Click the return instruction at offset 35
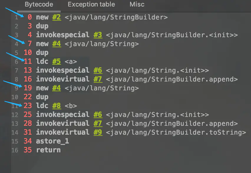The width and height of the screenshot is (251, 173). point(48,150)
